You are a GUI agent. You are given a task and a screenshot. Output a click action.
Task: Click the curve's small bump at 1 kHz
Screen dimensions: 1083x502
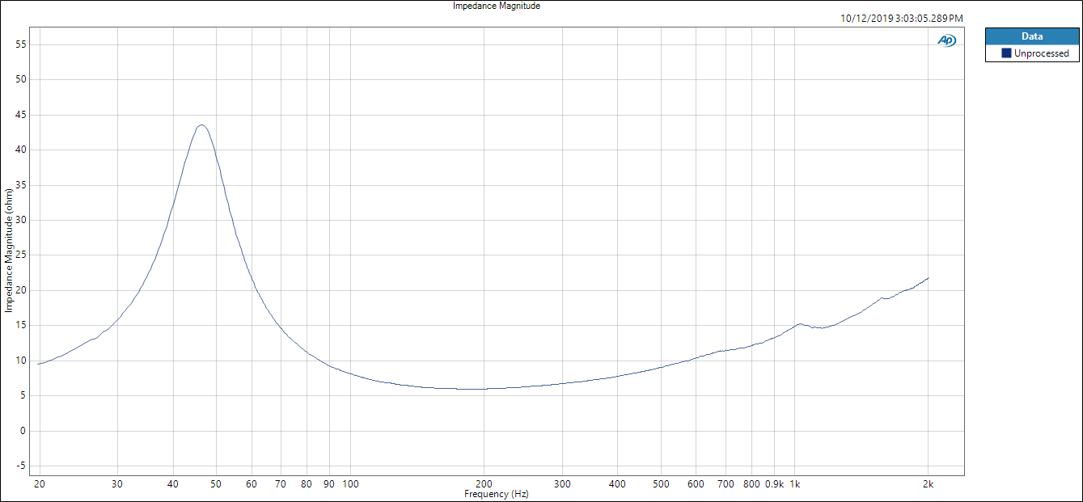799,324
